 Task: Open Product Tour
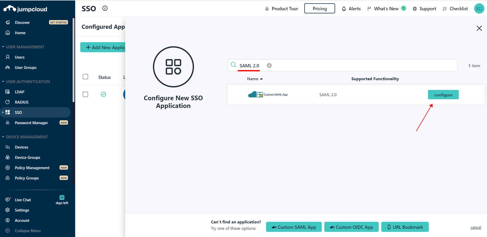point(281,9)
